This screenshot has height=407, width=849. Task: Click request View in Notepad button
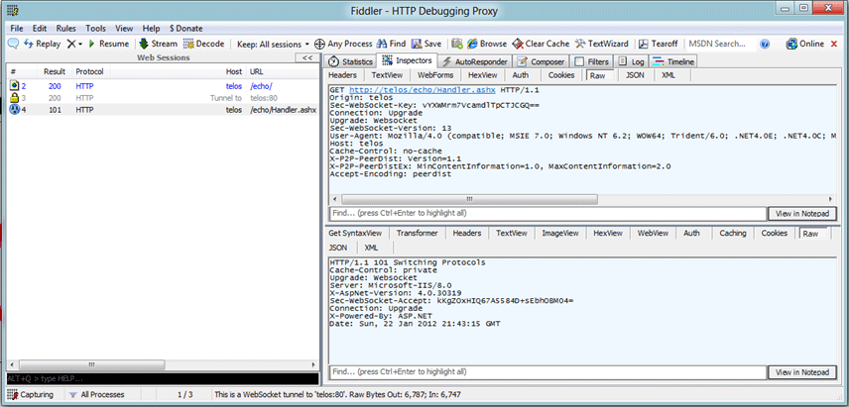802,214
